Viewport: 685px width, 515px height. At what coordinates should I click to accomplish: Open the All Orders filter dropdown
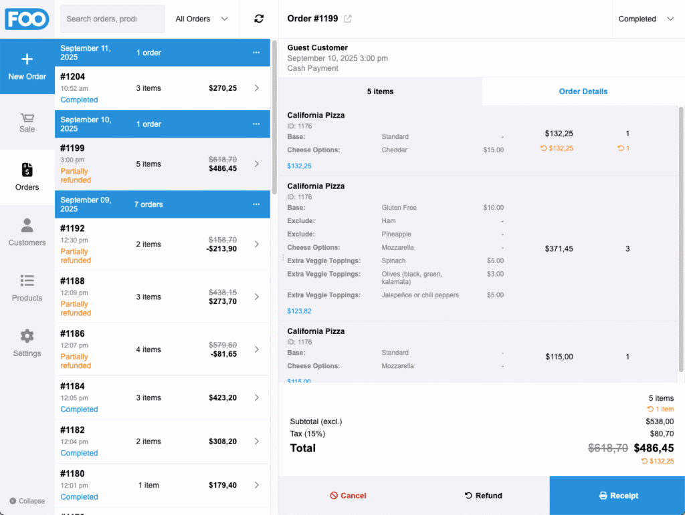(201, 19)
